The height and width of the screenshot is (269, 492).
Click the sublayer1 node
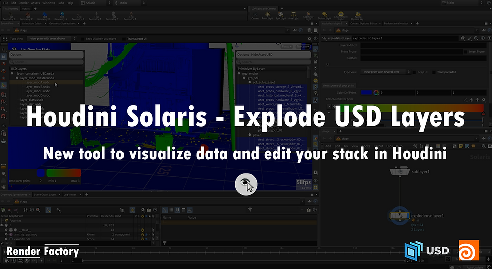click(400, 171)
